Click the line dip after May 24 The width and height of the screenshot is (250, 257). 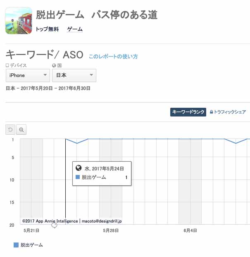pyautogui.click(x=77, y=143)
